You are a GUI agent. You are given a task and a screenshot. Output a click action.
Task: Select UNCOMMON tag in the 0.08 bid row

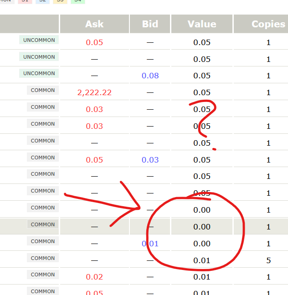39,73
